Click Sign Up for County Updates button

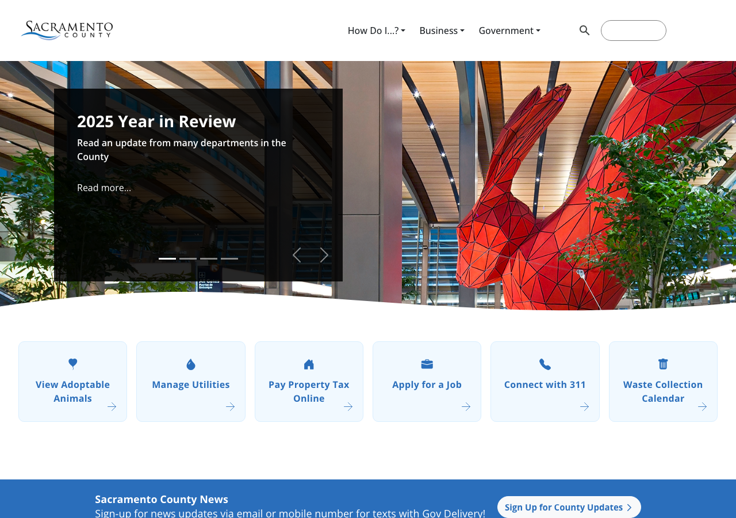(569, 507)
